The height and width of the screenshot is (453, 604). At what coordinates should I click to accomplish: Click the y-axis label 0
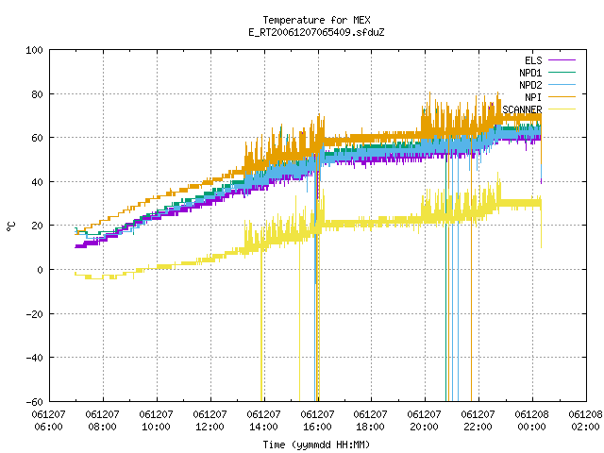pos(40,270)
